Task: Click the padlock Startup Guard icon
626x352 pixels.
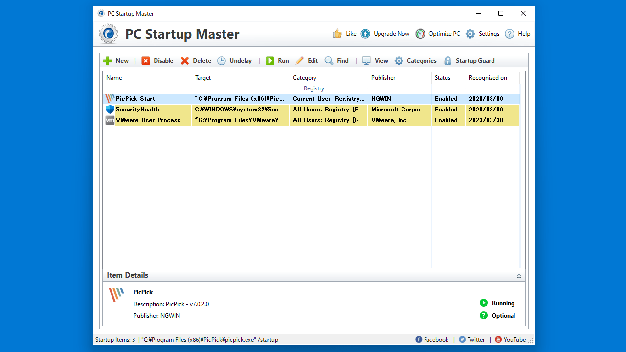Action: pyautogui.click(x=447, y=61)
